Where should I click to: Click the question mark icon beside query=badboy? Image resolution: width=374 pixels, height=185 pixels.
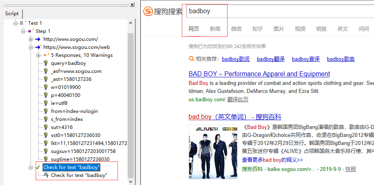[46, 63]
